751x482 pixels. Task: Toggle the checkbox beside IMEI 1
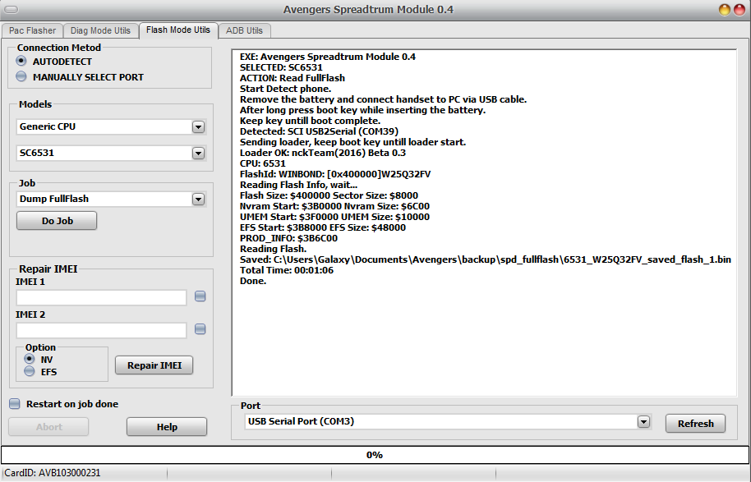pyautogui.click(x=200, y=296)
